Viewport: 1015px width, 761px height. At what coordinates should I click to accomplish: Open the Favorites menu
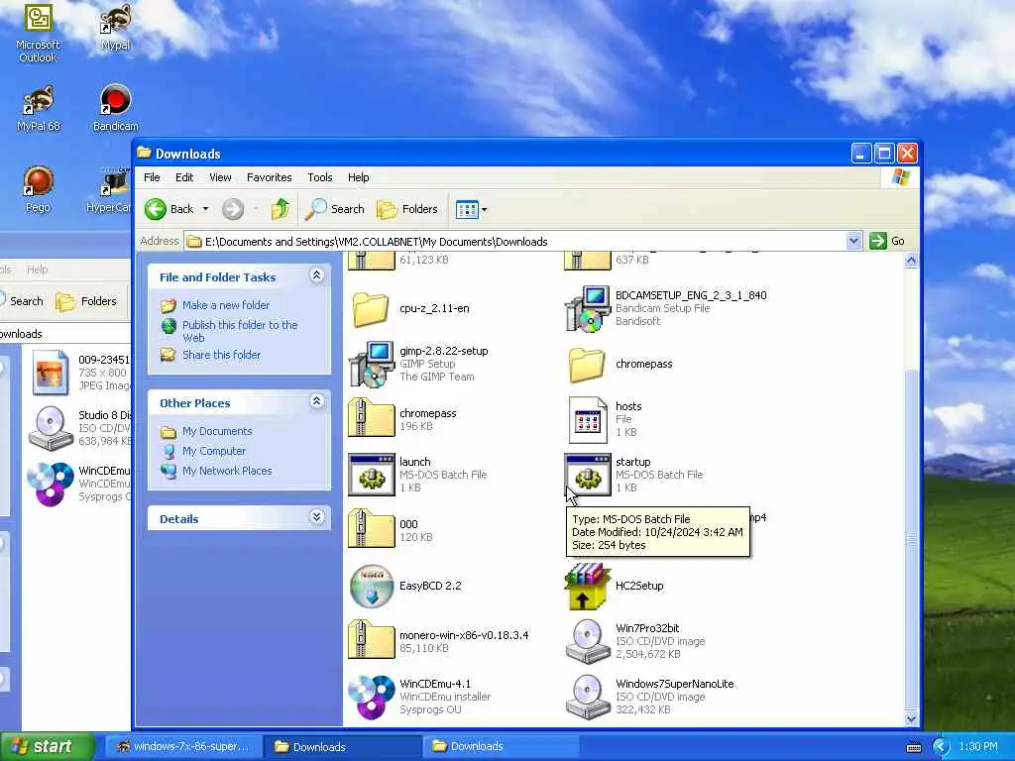(x=270, y=177)
